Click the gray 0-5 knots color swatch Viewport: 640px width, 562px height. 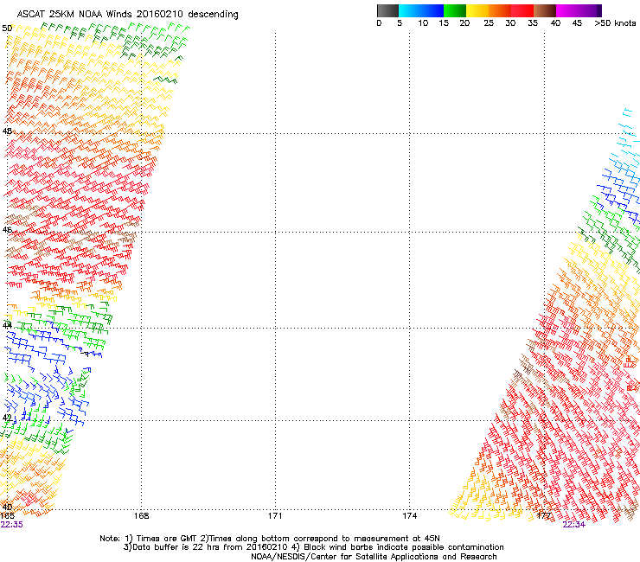tap(388, 10)
